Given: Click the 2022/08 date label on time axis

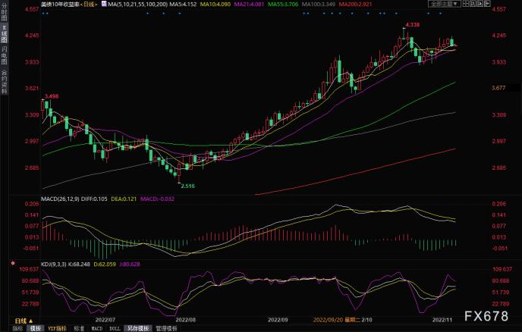Looking at the screenshot, I should coord(185,320).
